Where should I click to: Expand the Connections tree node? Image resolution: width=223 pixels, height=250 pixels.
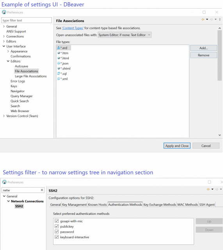click(x=4, y=36)
